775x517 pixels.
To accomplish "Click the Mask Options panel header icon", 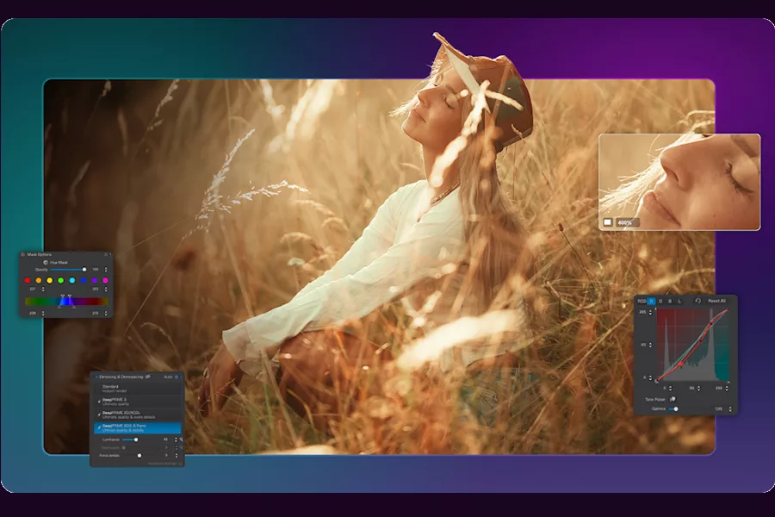I will click(22, 255).
